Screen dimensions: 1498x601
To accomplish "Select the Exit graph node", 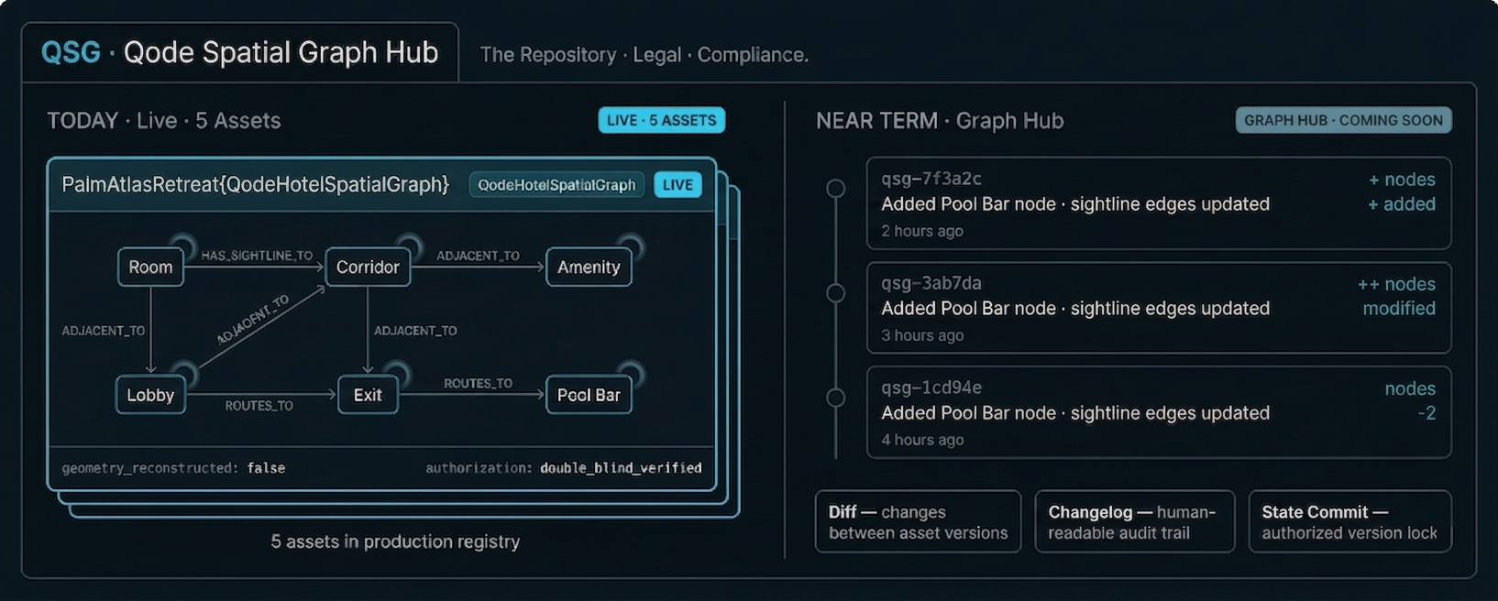I will tap(368, 395).
